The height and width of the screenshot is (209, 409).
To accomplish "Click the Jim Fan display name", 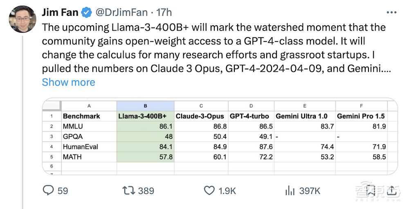I will 60,13.
